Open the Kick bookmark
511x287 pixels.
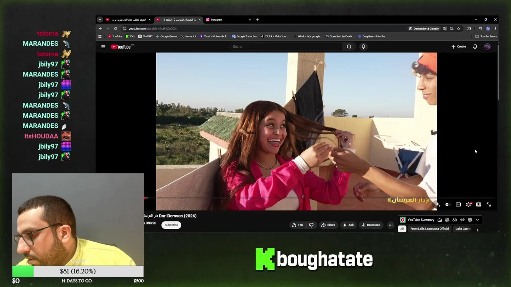click(130, 36)
